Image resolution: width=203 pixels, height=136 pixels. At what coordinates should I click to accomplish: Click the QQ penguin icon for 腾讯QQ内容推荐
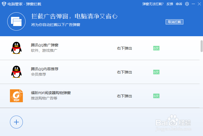[16, 72]
